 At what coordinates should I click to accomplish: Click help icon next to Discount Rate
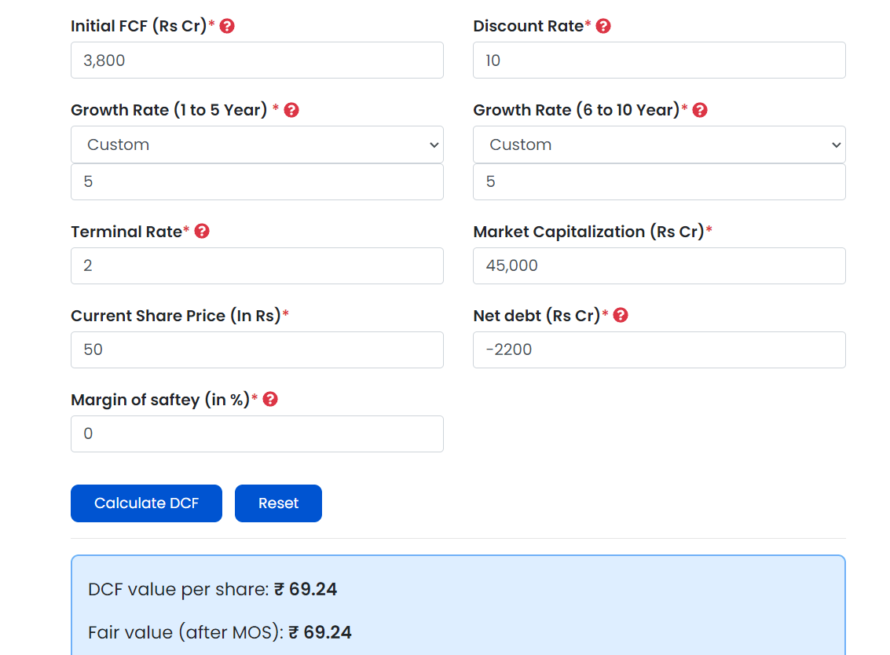coord(603,26)
